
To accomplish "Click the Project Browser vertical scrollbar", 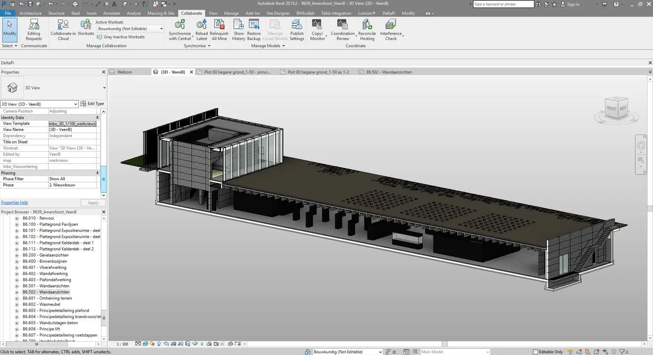I will (x=104, y=278).
